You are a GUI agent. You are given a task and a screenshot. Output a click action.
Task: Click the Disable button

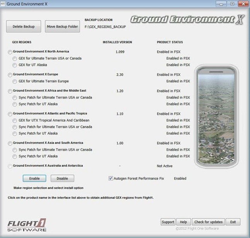point(62,178)
